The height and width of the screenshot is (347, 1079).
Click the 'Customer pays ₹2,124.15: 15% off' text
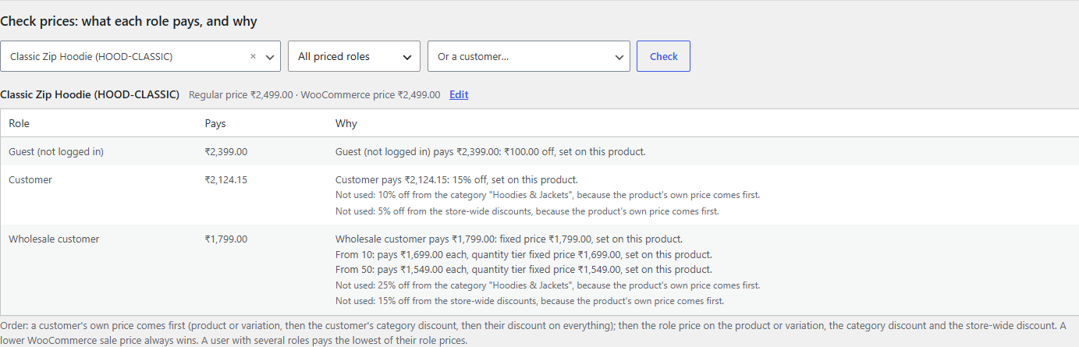pyautogui.click(x=456, y=179)
